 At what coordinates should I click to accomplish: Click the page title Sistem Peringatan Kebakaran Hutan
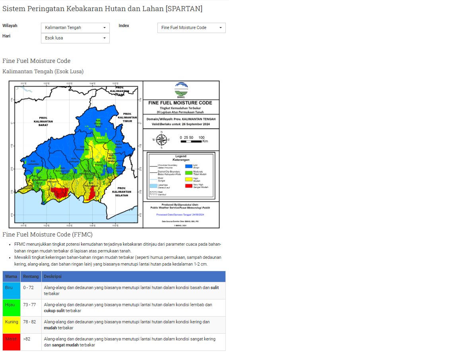click(102, 8)
